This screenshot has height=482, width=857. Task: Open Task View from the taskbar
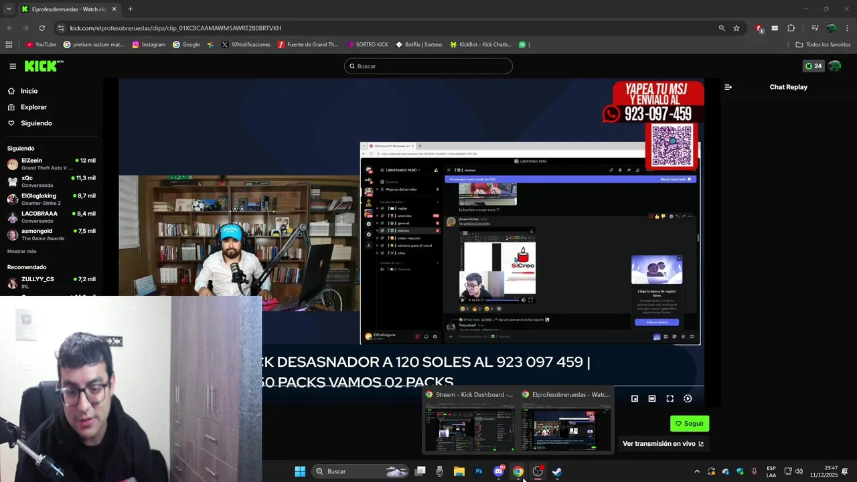pyautogui.click(x=420, y=471)
